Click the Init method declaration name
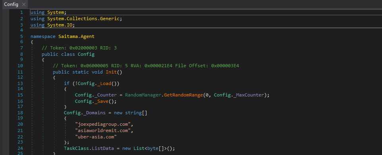This screenshot has height=155, width=382. 111,72
